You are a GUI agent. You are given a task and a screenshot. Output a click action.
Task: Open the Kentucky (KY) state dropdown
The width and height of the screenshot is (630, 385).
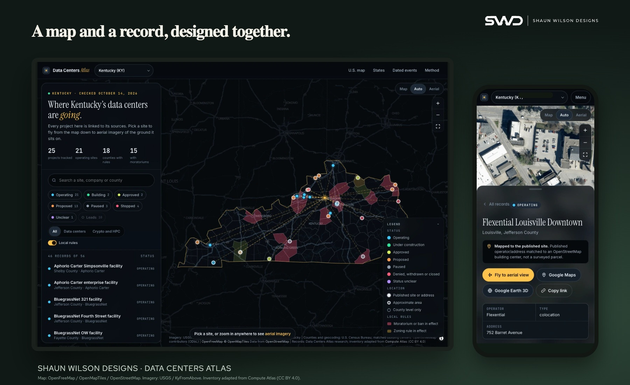coord(124,70)
